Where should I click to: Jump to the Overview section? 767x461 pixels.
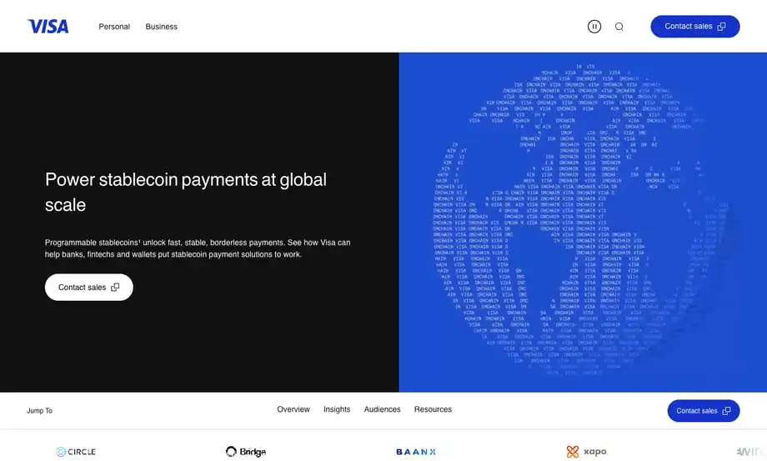pos(293,409)
